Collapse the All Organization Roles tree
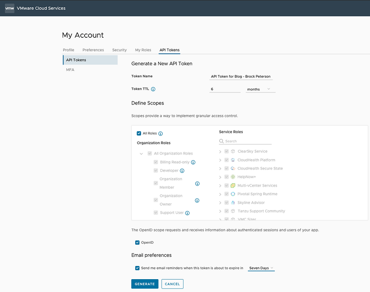This screenshot has width=370, height=292. (x=141, y=154)
